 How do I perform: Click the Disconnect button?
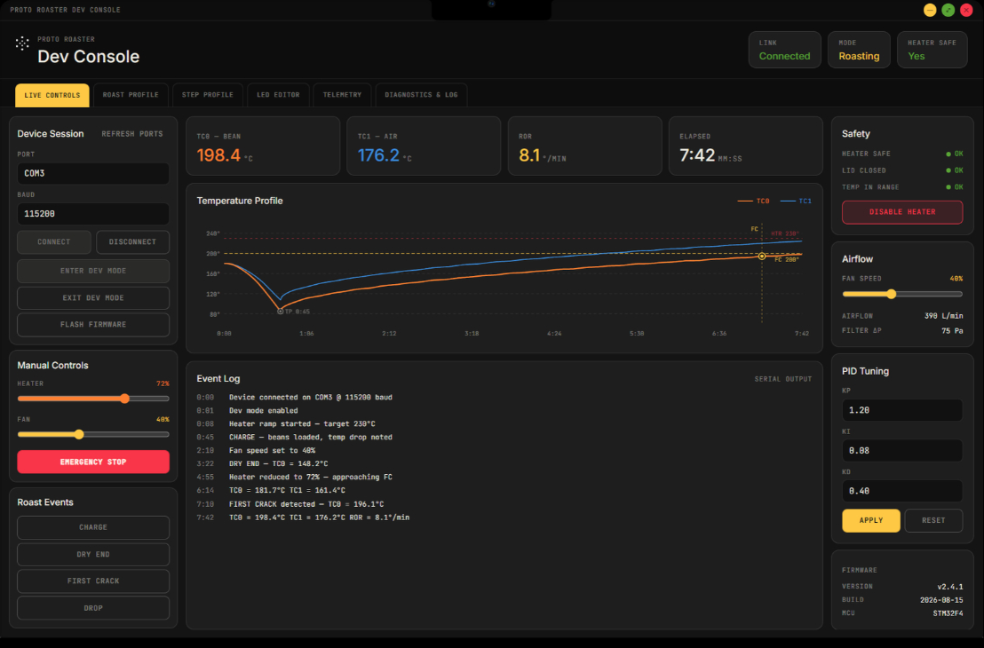tap(132, 242)
